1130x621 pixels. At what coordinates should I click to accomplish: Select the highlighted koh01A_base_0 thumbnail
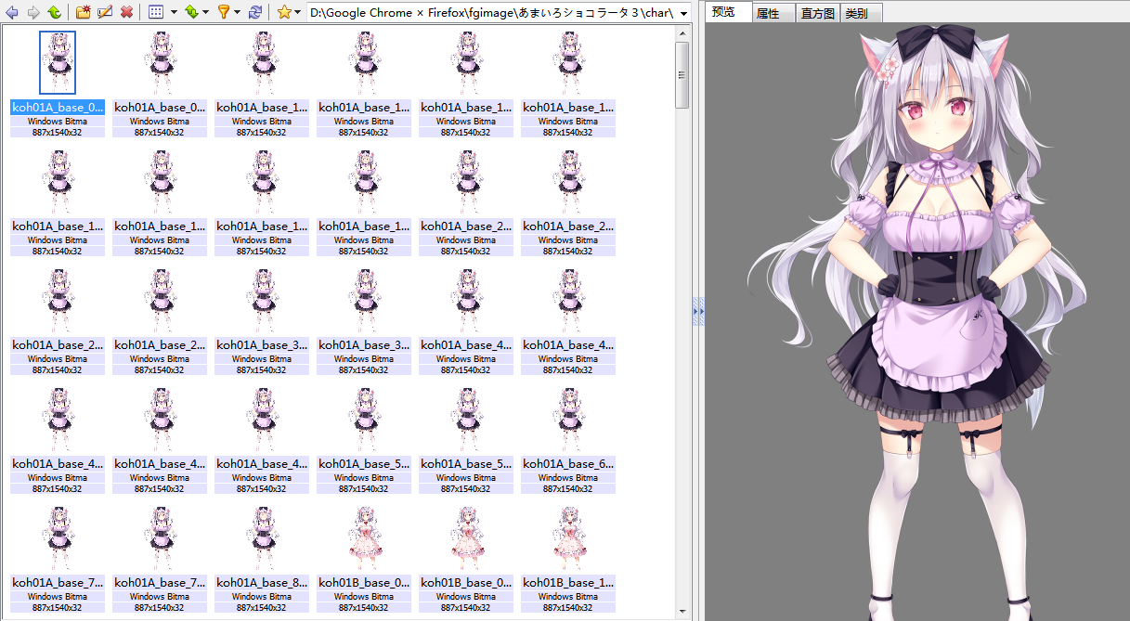(x=58, y=62)
